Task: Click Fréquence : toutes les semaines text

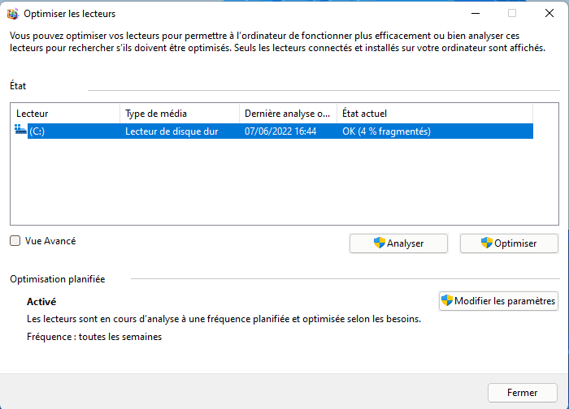Action: click(x=94, y=337)
